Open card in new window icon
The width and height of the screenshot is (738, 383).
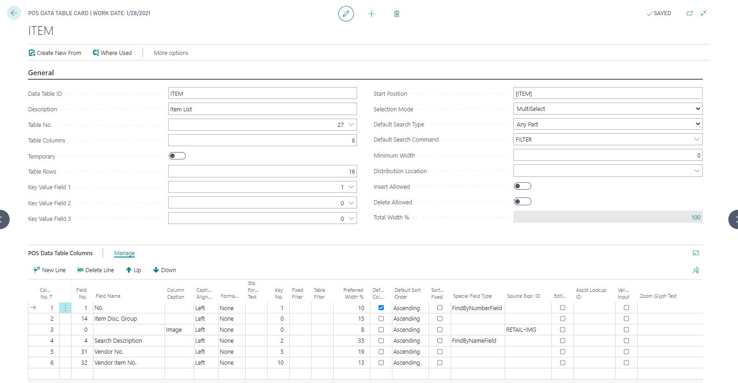pyautogui.click(x=689, y=13)
